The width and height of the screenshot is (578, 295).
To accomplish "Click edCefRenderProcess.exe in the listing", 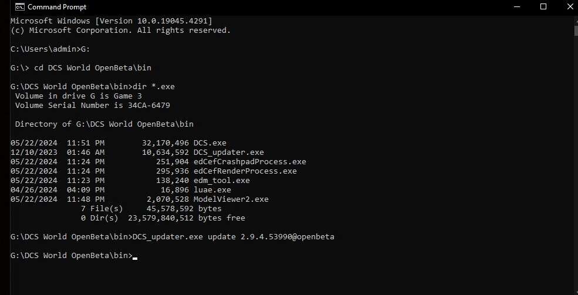I will [245, 171].
